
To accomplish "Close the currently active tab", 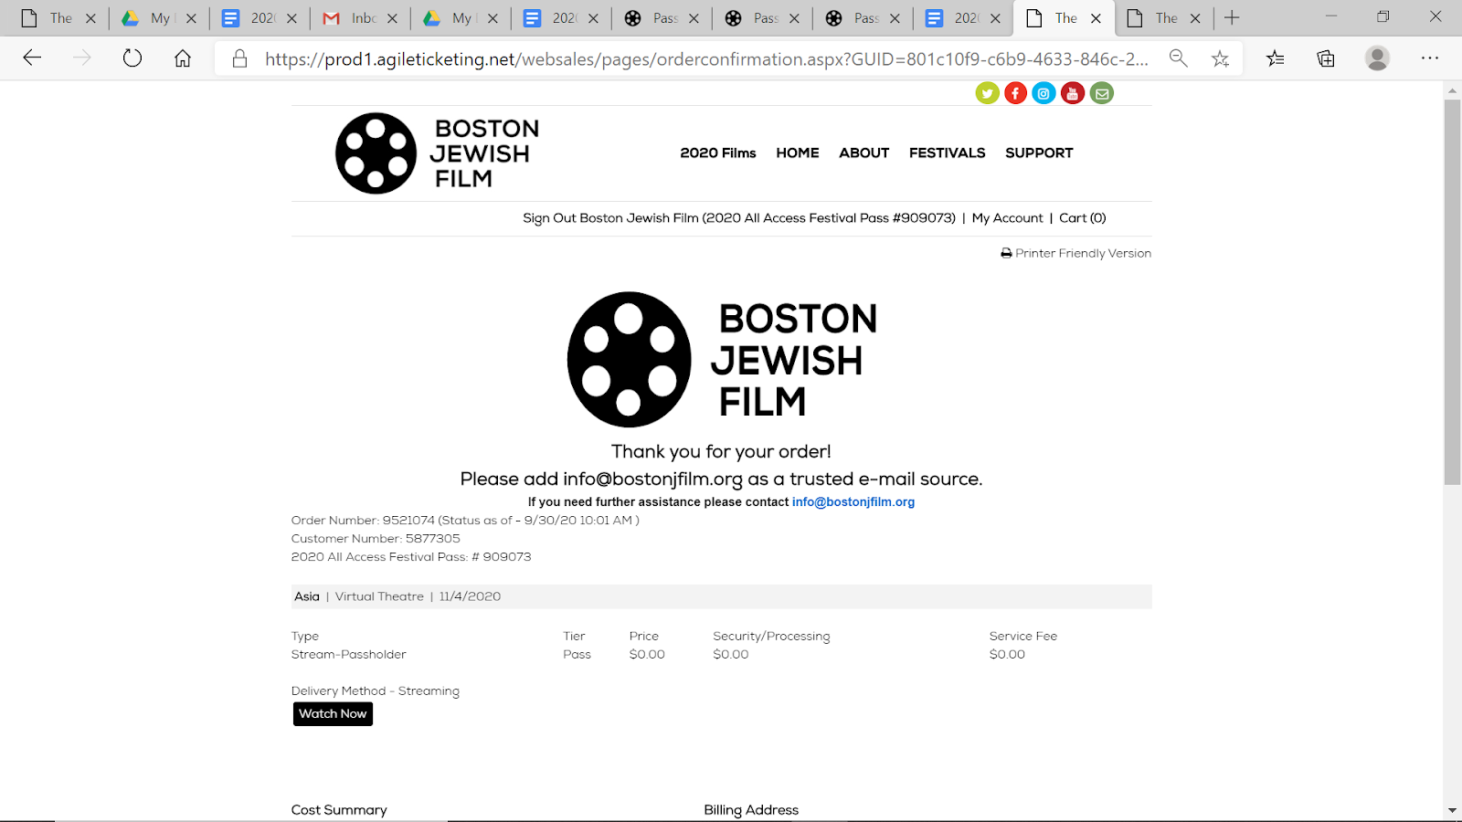I will pyautogui.click(x=1096, y=18).
